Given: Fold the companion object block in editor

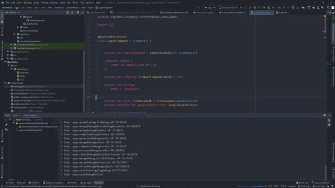Looking at the screenshot, I should pyautogui.click(x=97, y=61).
